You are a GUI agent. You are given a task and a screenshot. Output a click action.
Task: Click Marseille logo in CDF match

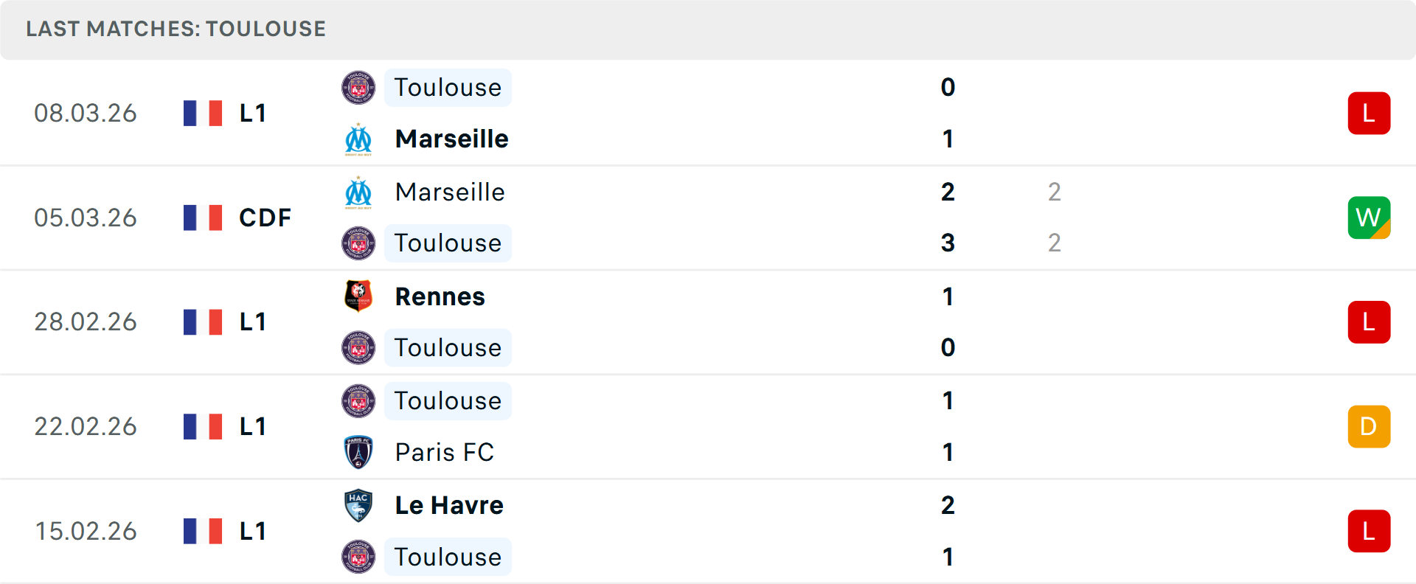tap(358, 192)
